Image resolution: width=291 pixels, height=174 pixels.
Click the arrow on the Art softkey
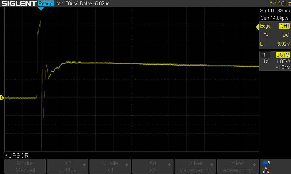coord(169,165)
